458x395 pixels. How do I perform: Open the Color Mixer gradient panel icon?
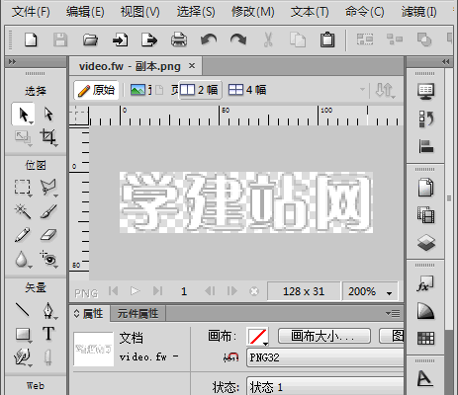(425, 311)
